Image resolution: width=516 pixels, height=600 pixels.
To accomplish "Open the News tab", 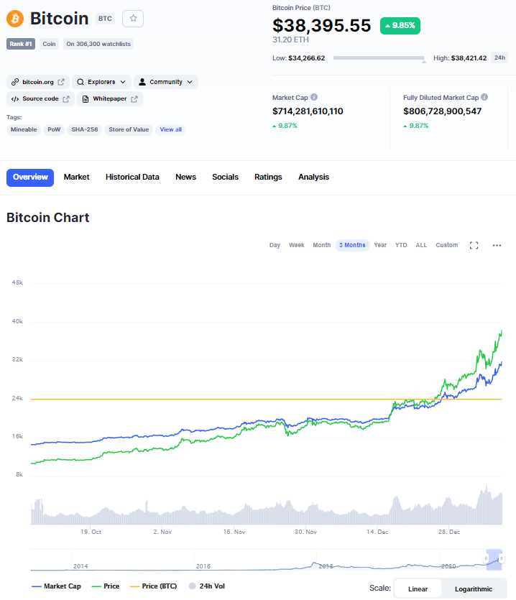I will (x=185, y=177).
